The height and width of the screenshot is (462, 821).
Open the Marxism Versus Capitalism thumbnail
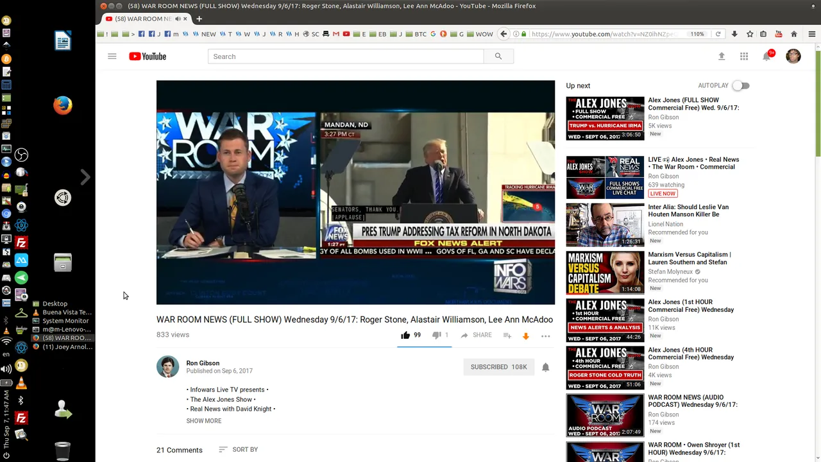tap(605, 272)
